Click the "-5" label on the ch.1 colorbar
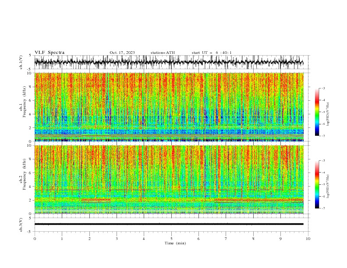 [323, 112]
